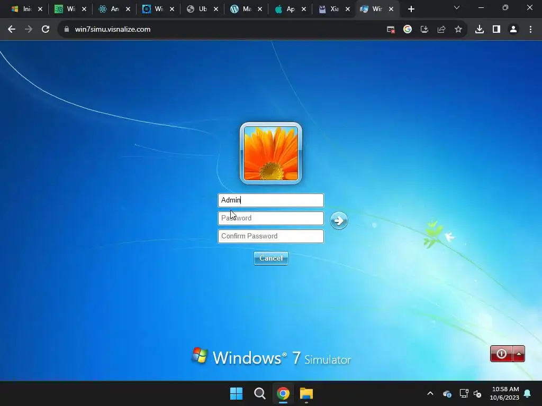Open the tab search dropdown
The width and height of the screenshot is (542, 406).
coord(457,7)
